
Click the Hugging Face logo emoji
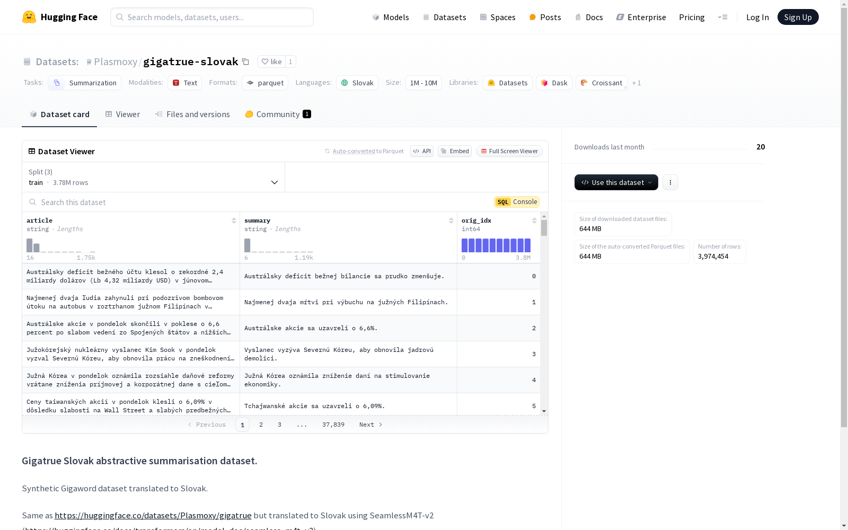pos(29,17)
